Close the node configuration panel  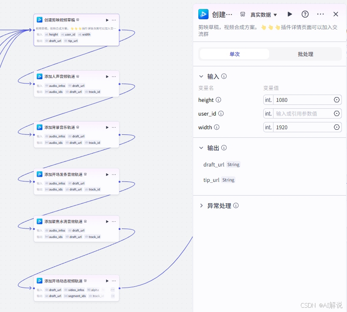pos(335,15)
